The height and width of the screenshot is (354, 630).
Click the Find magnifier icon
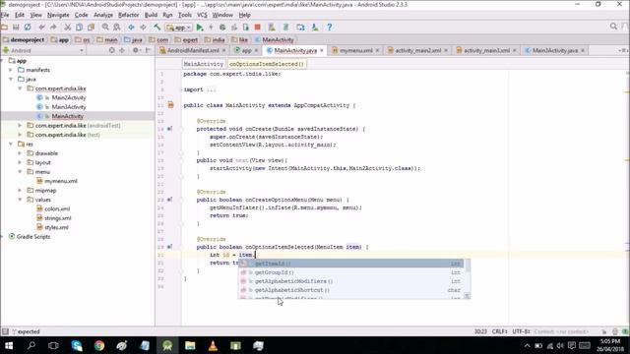pos(105,28)
